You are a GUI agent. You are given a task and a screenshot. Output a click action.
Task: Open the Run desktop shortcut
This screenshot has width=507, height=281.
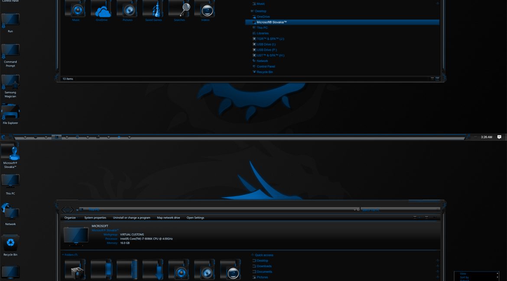click(x=10, y=22)
